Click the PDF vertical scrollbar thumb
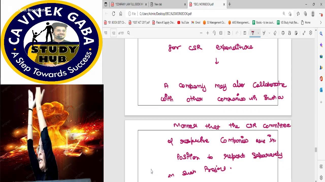The height and width of the screenshot is (182, 325). point(316,150)
